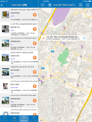Toggle the eye visibility icon in map toolbar
Screen dimensions: 92x122
click(x=43, y=5)
